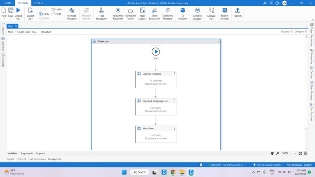Screen dimensions: 315x177
Task: Click the taskbar Search box
Action: pos(140,172)
